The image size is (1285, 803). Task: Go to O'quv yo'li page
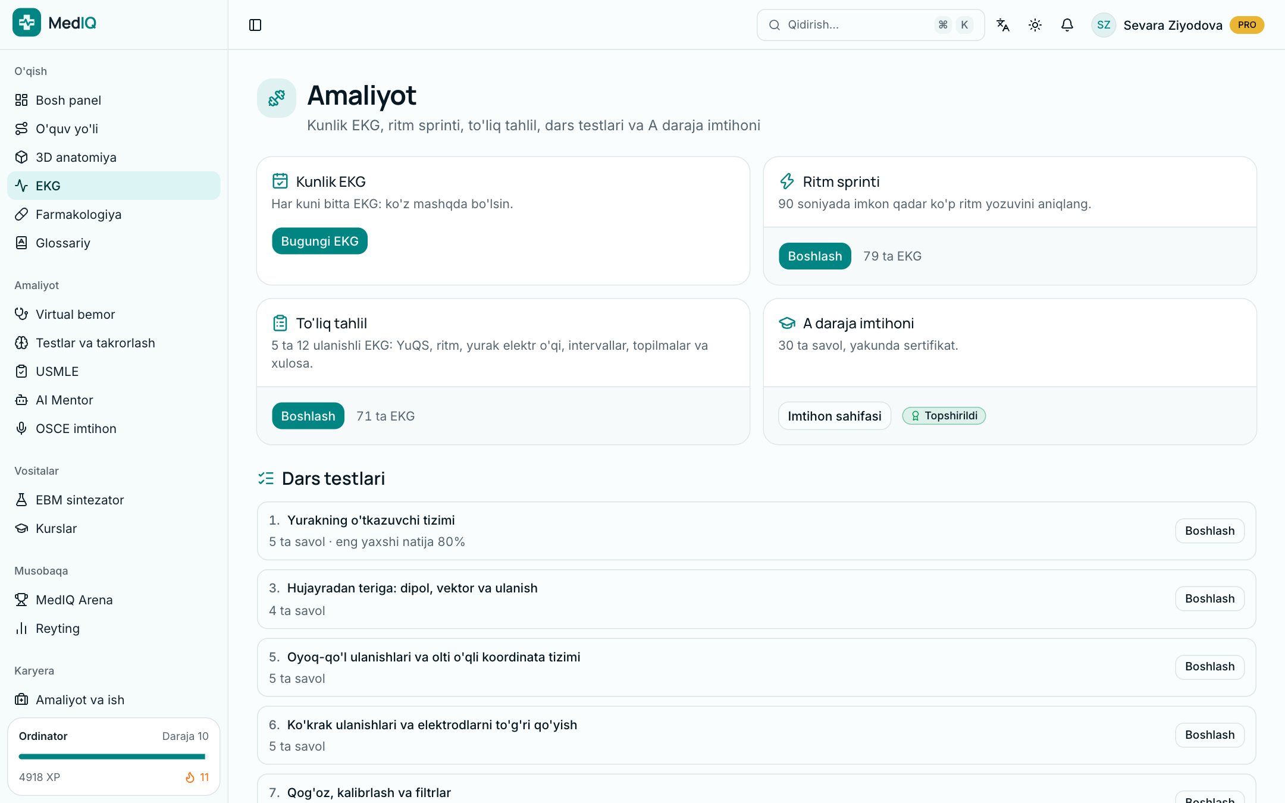[x=114, y=128]
